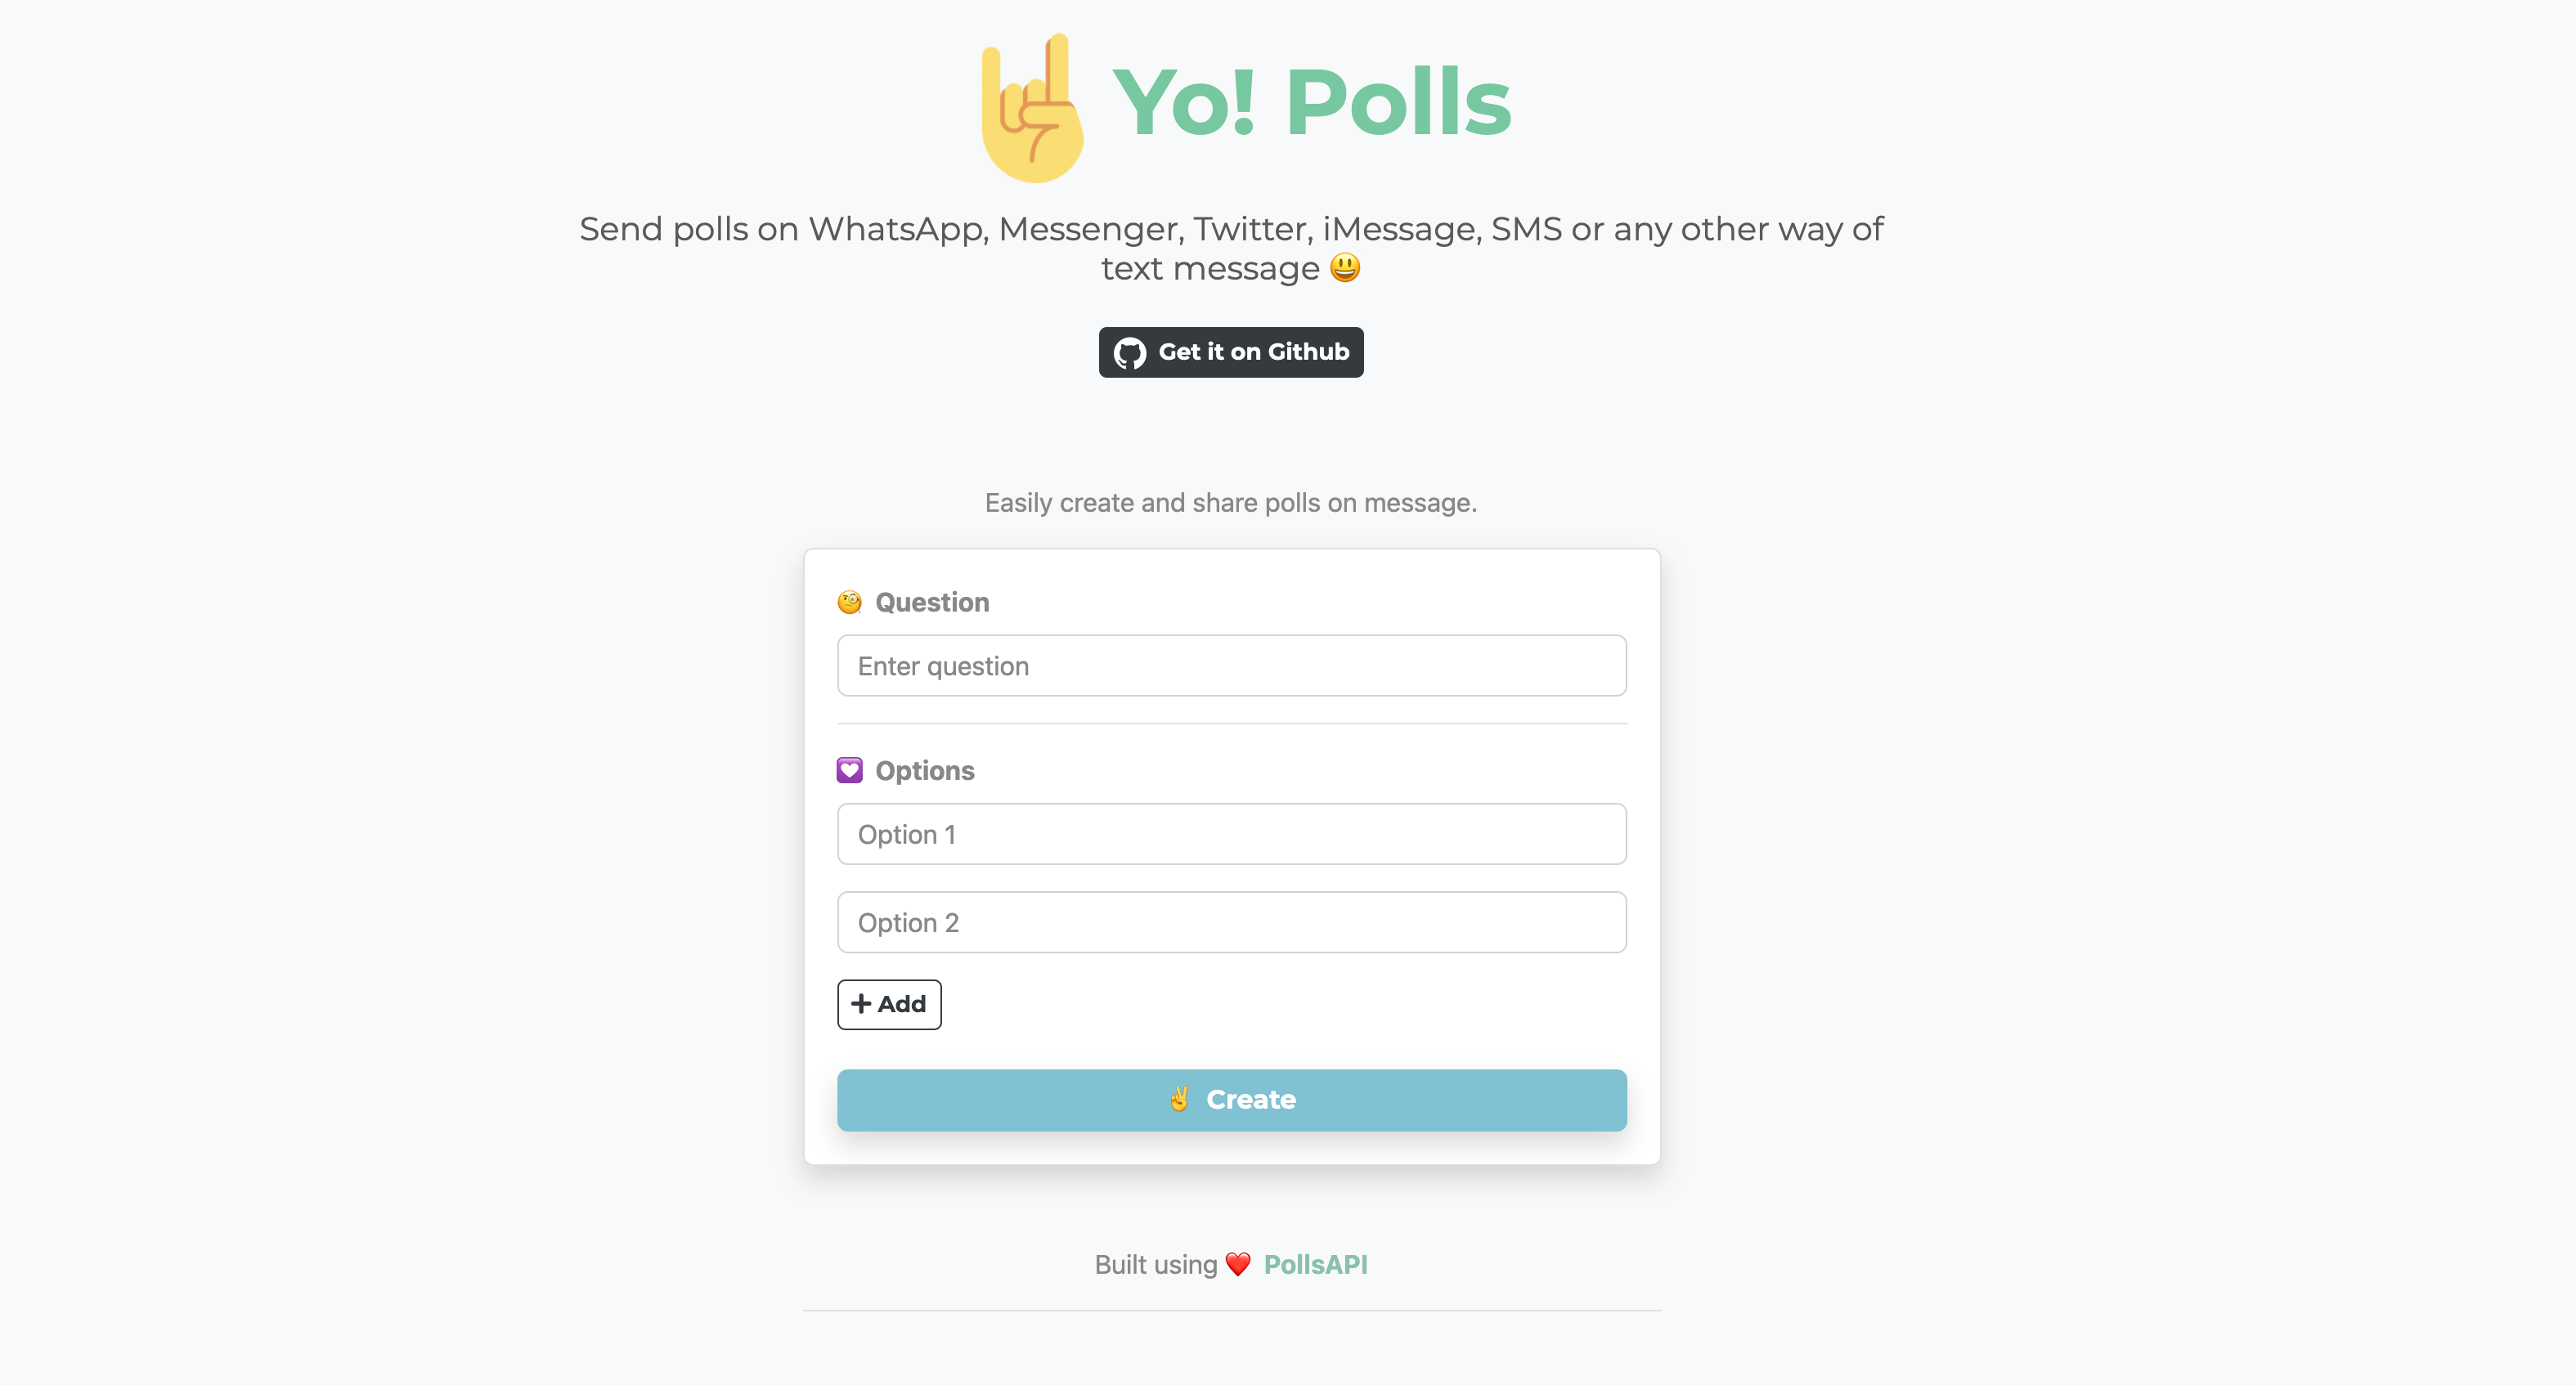
Task: Select the Option 2 text field
Action: (1231, 921)
